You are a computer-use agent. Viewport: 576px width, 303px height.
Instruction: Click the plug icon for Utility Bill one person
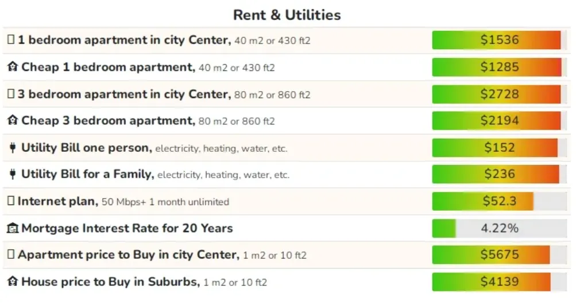click(x=13, y=148)
